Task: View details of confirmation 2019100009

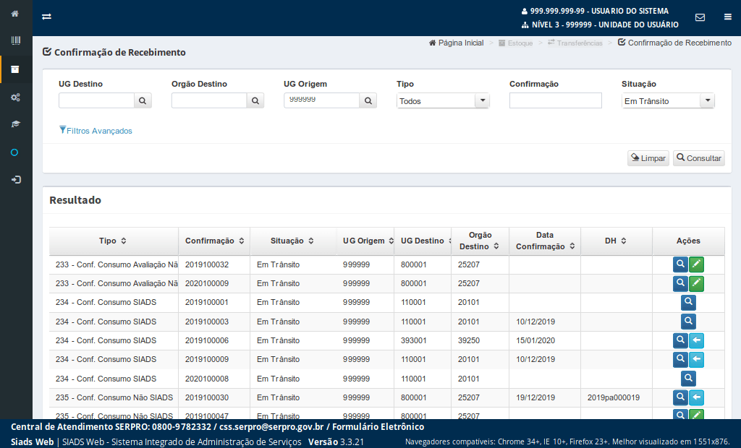Action: 680,359
